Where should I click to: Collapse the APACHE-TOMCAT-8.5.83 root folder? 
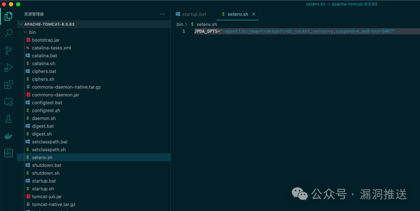(94, 24)
